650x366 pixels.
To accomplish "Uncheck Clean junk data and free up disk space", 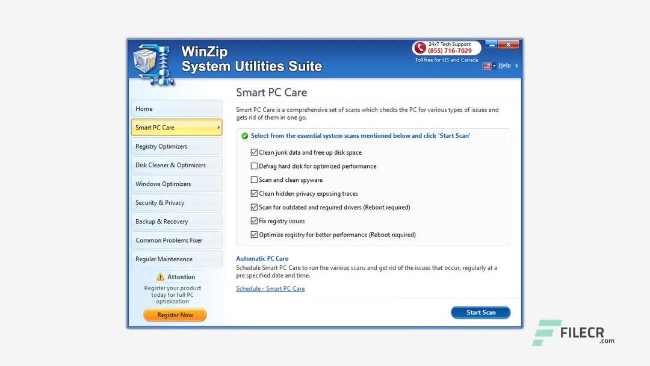I will [x=254, y=152].
